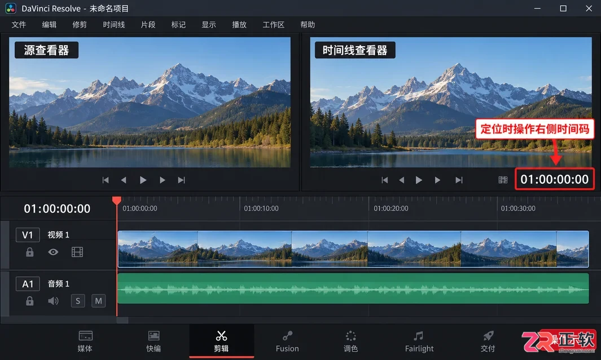Select the video clip on track V1
This screenshot has width=601, height=360.
tap(353, 249)
